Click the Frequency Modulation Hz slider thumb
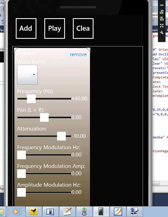Screen dimensions: 168x217 (x=21, y=155)
